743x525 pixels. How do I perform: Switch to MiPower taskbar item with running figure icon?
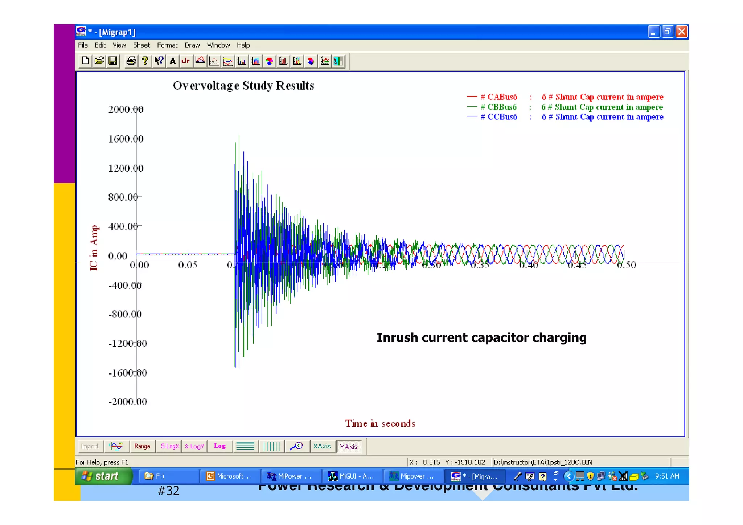[291, 476]
